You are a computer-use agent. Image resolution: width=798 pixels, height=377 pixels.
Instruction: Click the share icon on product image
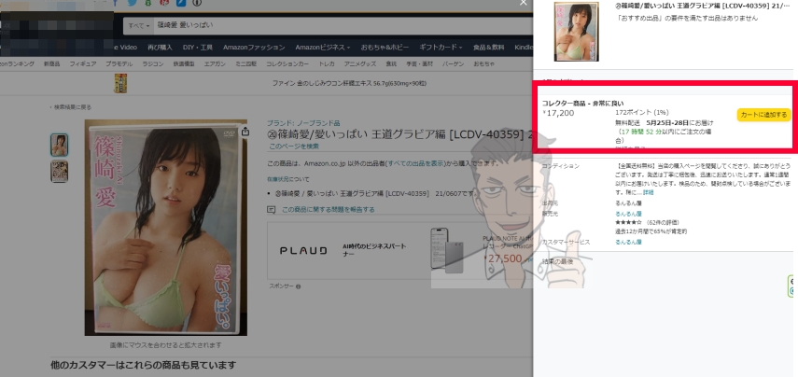(x=245, y=132)
